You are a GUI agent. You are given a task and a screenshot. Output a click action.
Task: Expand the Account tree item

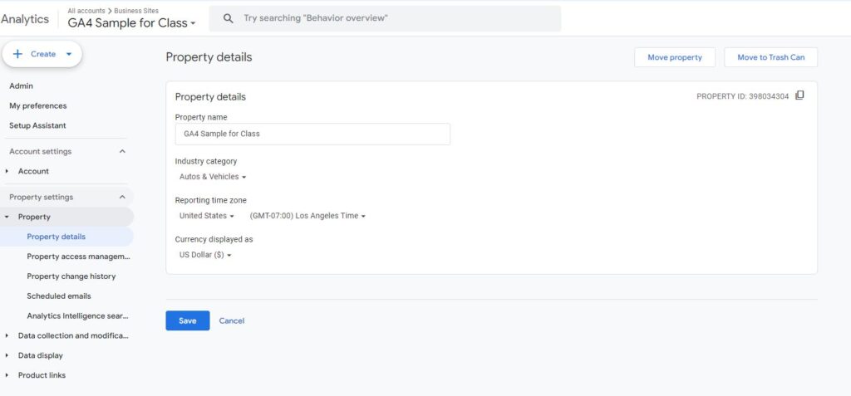(x=7, y=171)
